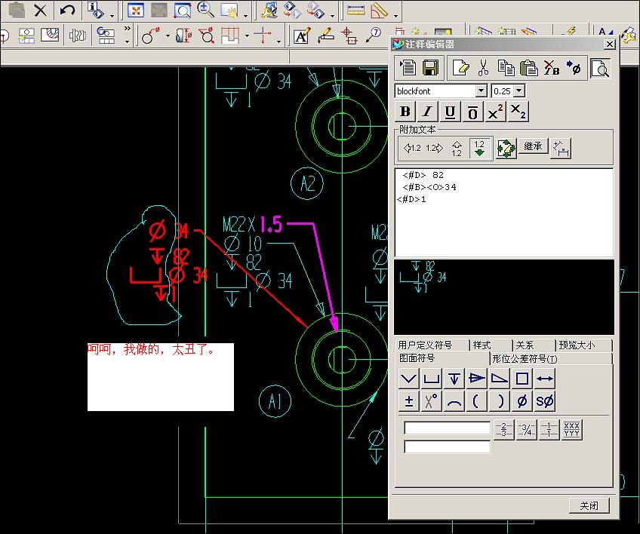The width and height of the screenshot is (640, 534).
Task: Insert the conical taper symbol
Action: coord(476,379)
